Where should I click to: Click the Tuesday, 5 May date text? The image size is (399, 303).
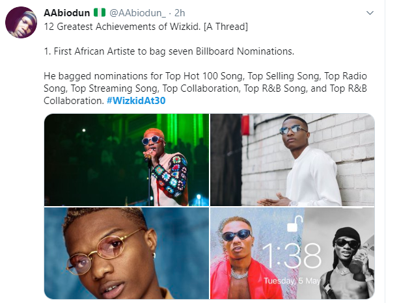292,281
